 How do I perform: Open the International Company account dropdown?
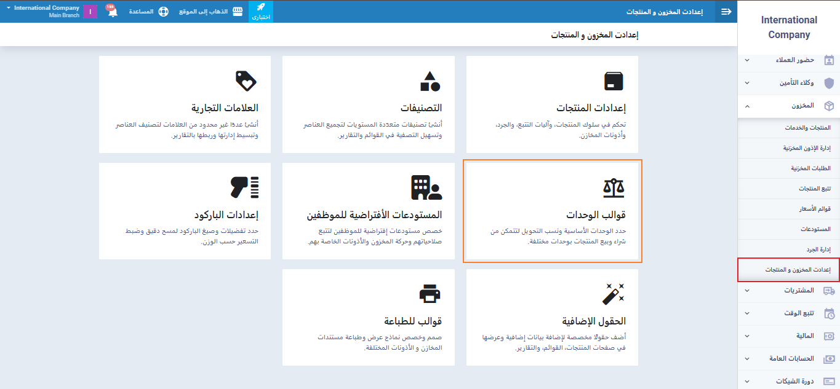click(x=43, y=11)
